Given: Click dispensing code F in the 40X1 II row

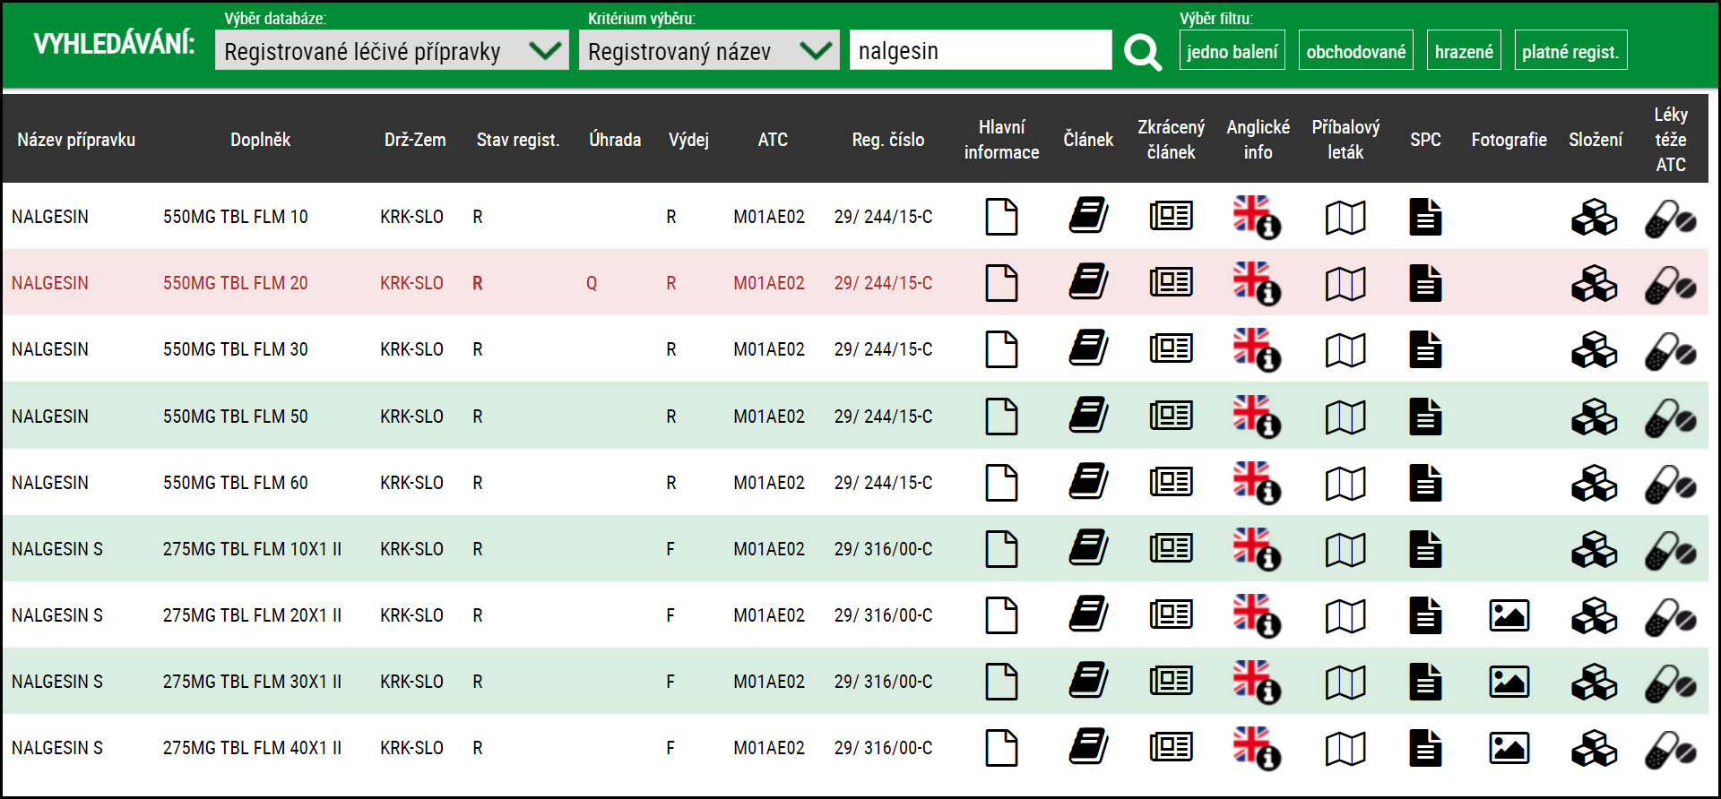Looking at the screenshot, I should click(x=670, y=748).
